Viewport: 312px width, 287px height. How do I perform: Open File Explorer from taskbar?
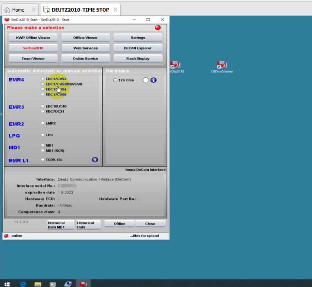point(38,284)
